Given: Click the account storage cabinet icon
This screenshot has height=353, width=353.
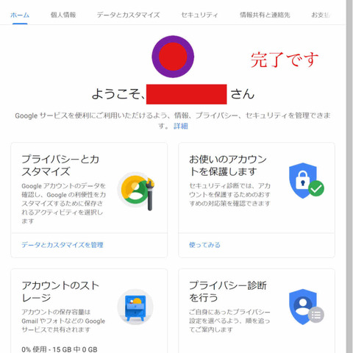Looking at the screenshot, I should coord(135,307).
